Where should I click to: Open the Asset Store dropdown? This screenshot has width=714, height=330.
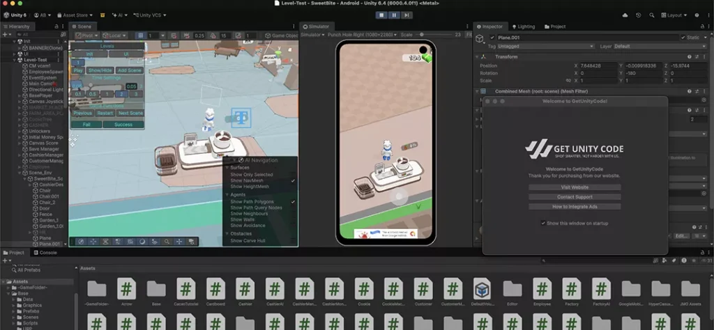point(75,15)
